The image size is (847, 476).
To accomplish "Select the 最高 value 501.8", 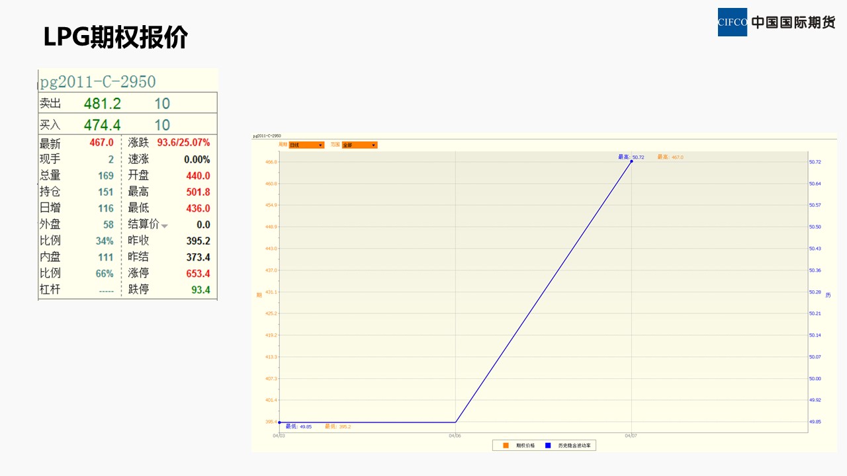I will pyautogui.click(x=198, y=192).
